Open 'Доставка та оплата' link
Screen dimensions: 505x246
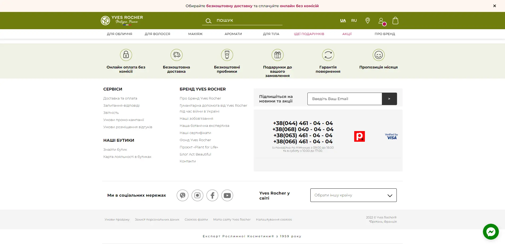point(120,98)
